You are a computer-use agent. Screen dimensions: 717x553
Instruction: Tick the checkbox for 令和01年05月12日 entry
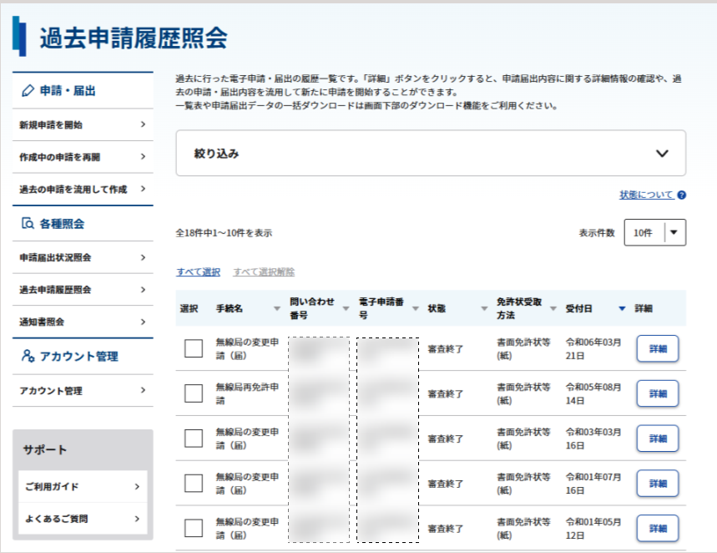(194, 528)
